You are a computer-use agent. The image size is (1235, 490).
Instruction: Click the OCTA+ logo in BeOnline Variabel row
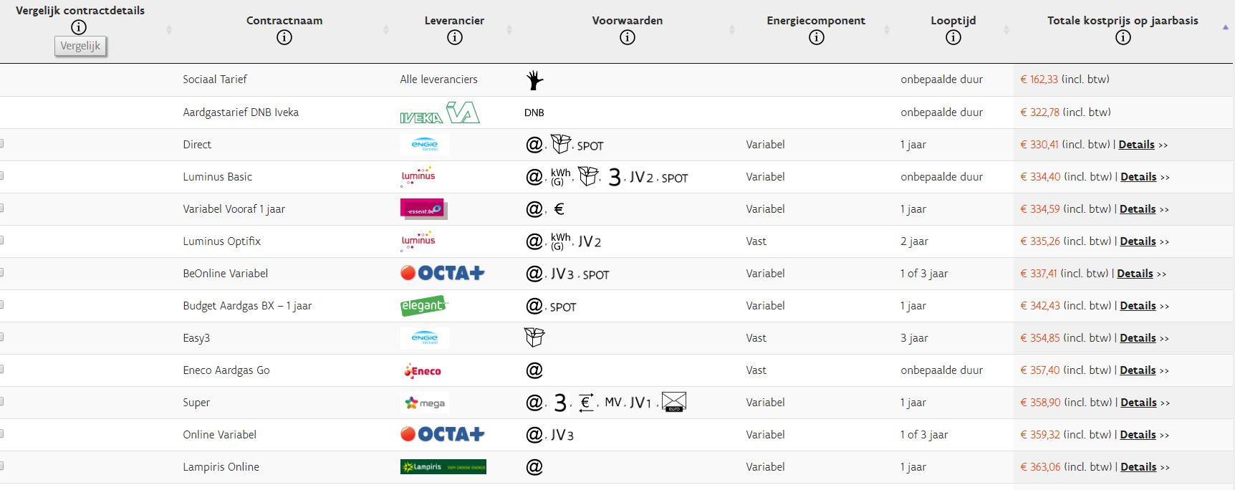tap(442, 273)
